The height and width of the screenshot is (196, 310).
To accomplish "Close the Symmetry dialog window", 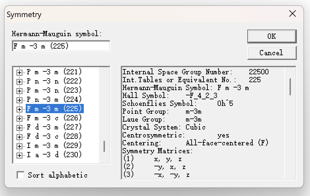I will tap(292, 13).
